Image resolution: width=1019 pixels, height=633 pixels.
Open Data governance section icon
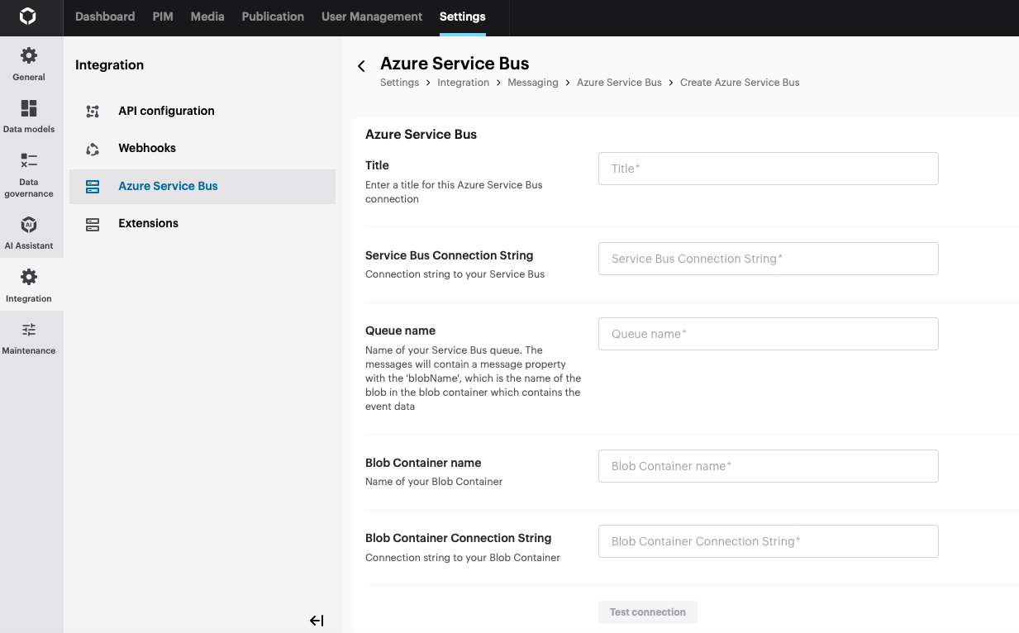tap(29, 160)
